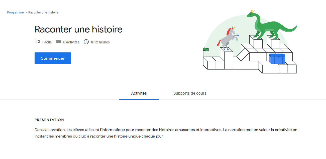Click the dragon and unicorn illustration
This screenshot has height=159, width=326.
pyautogui.click(x=250, y=42)
